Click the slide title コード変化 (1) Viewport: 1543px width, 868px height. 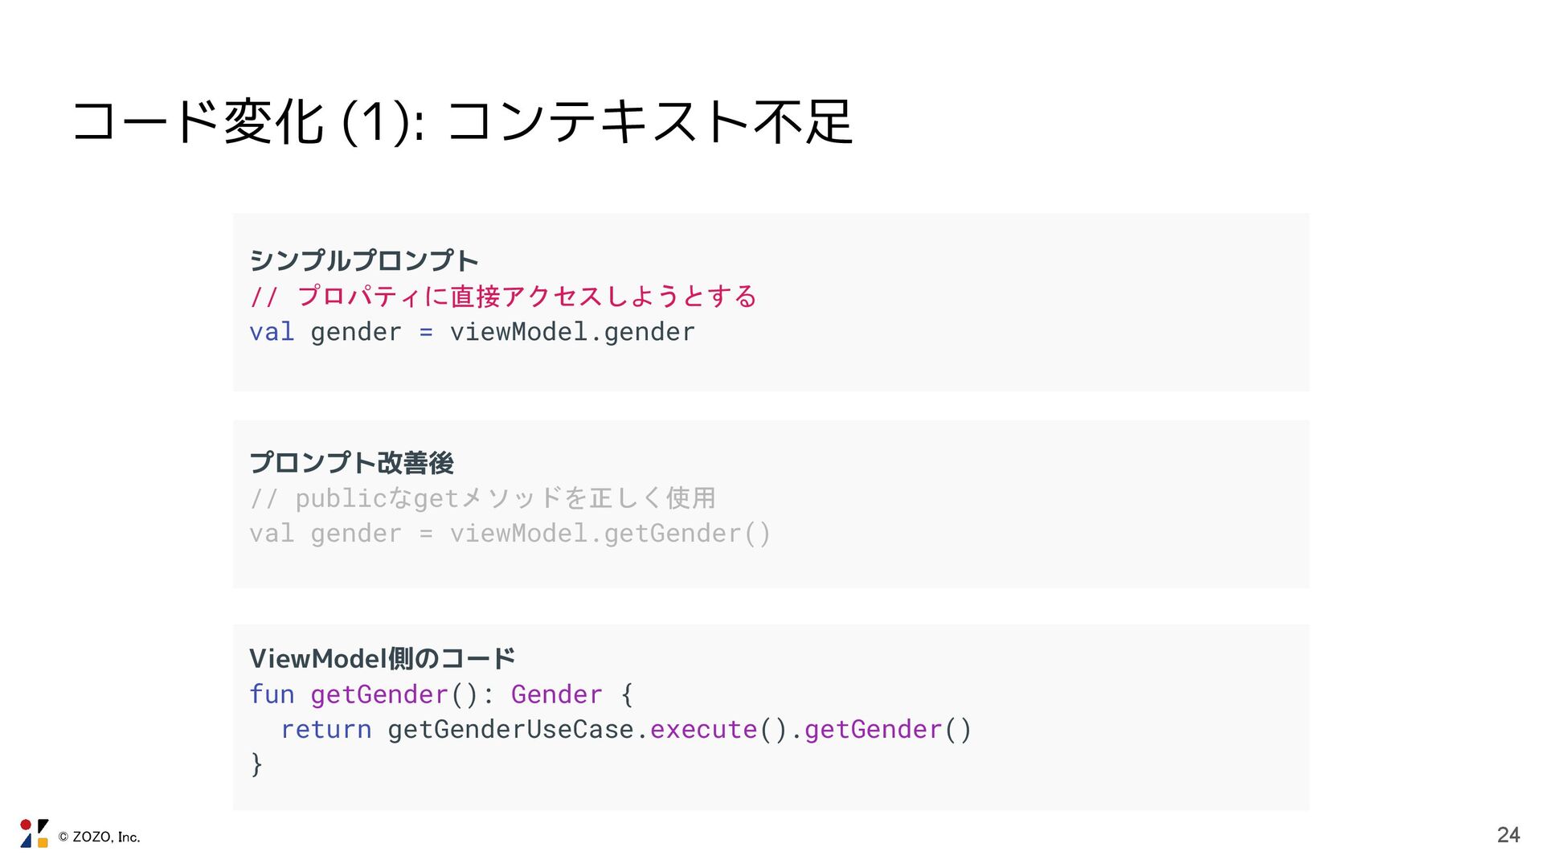click(248, 123)
